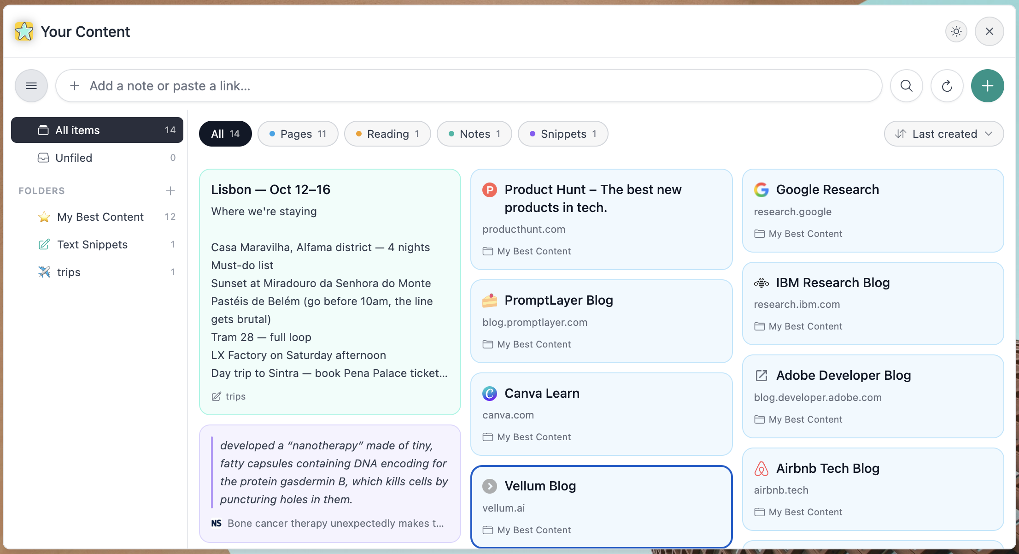Open the Canva Learn card title

tap(542, 393)
